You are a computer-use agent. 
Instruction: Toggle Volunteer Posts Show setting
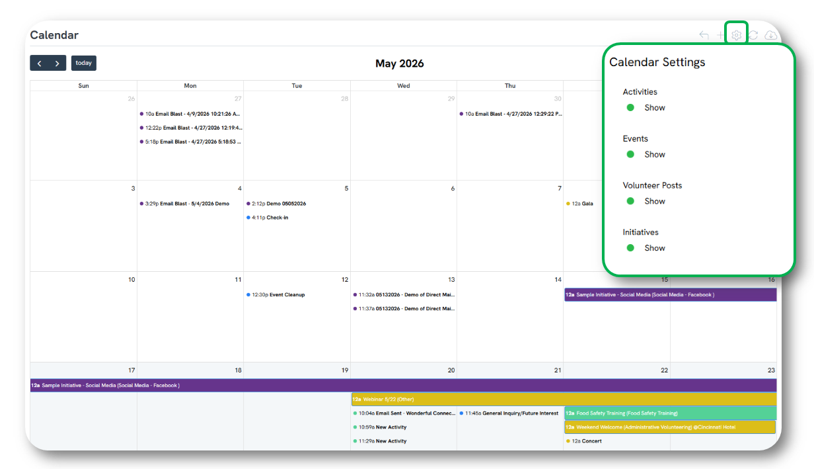630,201
